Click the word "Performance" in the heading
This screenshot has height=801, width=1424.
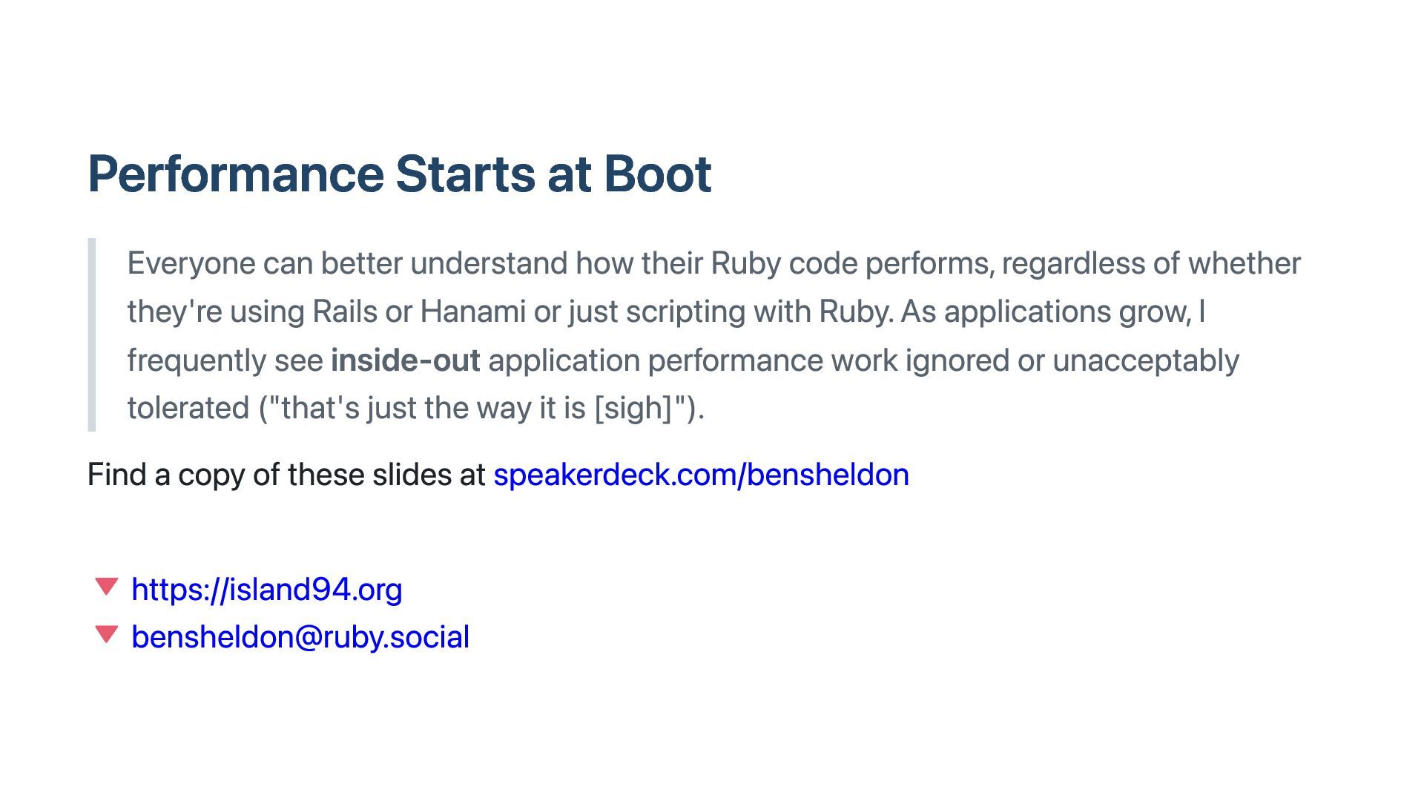[x=236, y=174]
